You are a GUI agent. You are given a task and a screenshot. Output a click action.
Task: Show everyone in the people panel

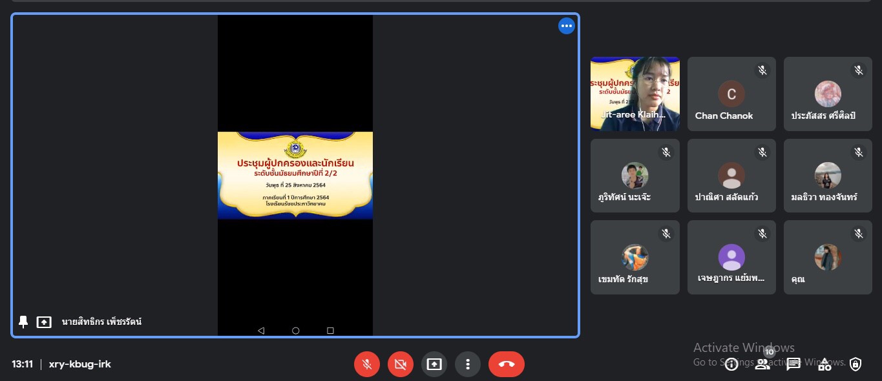click(x=762, y=365)
